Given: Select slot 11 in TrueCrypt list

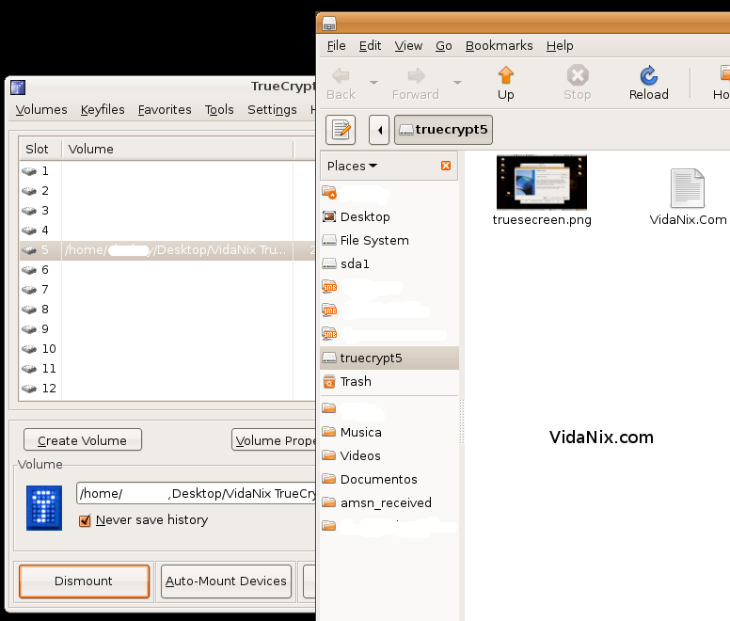Looking at the screenshot, I should tap(167, 369).
